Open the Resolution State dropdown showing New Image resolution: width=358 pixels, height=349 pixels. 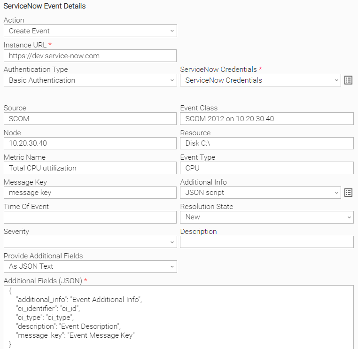click(267, 217)
